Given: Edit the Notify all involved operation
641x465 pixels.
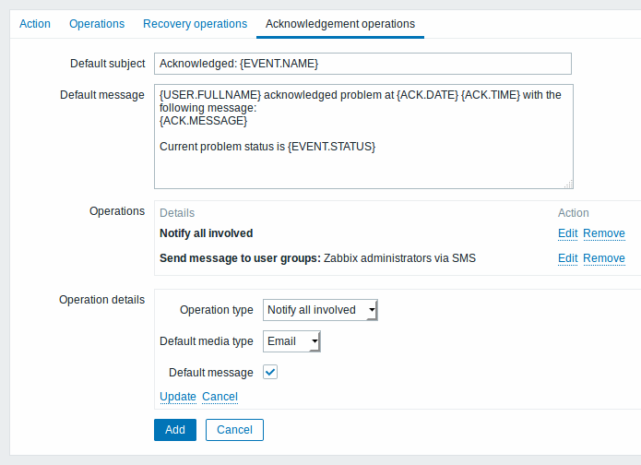Looking at the screenshot, I should coord(567,233).
